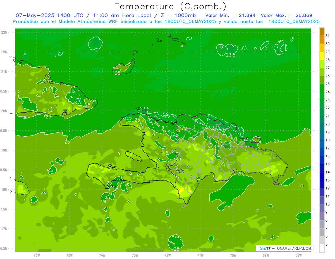Click the "Valor Min. = 21.894" value
The image size is (335, 259).
pos(230,15)
